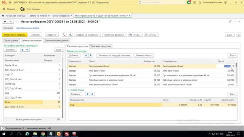This screenshot has width=244, height=137.
Task: Select Ясли category row
Action: (32, 102)
